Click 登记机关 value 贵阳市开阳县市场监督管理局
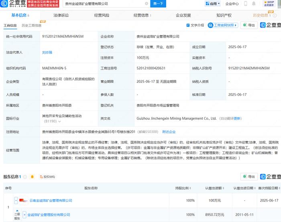Viewport: 281px width, 222px height. 158,105
